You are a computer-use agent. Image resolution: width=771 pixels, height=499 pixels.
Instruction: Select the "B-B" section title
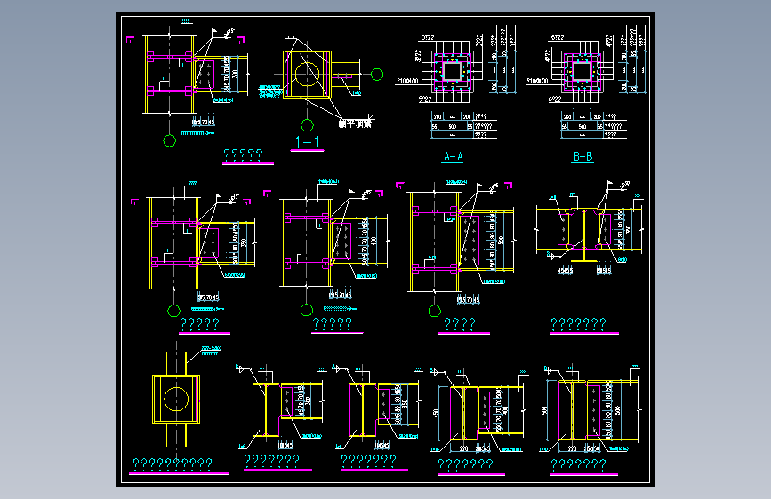pyautogui.click(x=582, y=156)
